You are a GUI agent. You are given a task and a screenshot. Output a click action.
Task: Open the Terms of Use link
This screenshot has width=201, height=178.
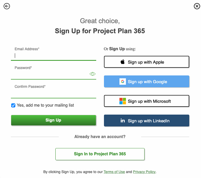[114, 172]
